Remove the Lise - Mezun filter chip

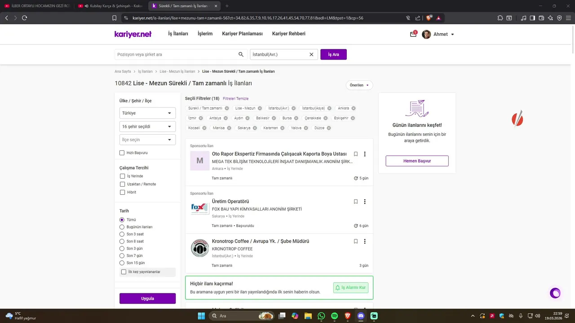tap(260, 108)
